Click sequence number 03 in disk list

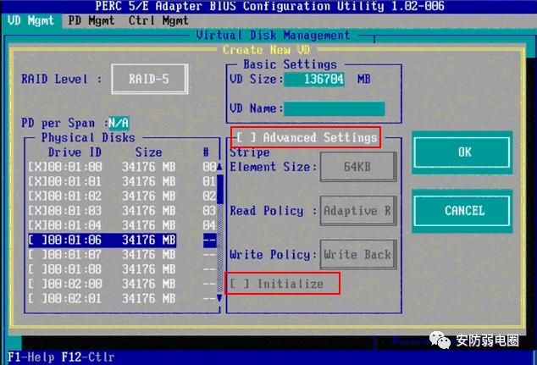click(x=209, y=211)
